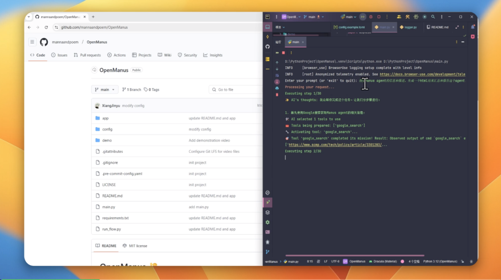Image resolution: width=501 pixels, height=280 pixels.
Task: Open editor tabs three-dot options menu
Action: tap(463, 27)
